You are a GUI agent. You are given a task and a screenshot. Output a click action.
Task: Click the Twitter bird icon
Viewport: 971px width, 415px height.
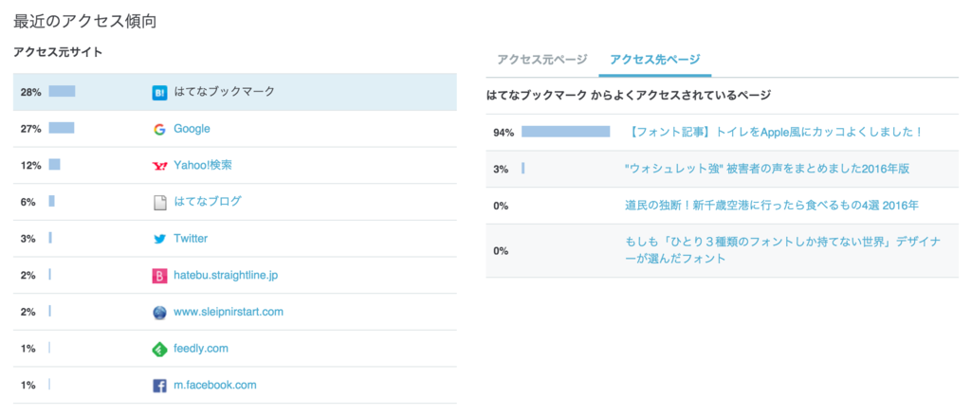(159, 239)
